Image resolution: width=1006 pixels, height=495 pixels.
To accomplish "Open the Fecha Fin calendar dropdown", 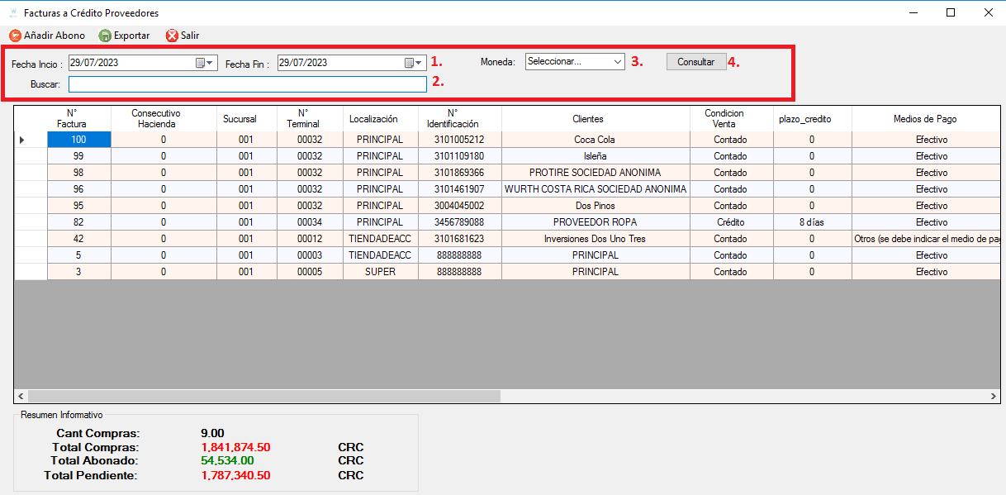I will [414, 62].
